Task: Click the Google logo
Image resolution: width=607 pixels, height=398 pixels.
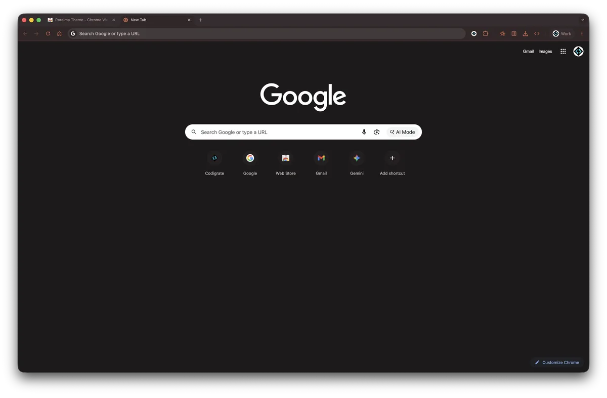Action: pos(303,97)
